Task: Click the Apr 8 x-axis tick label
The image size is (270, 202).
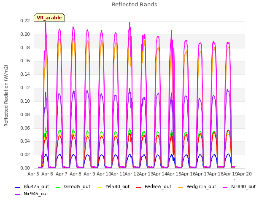Action: click(x=76, y=174)
